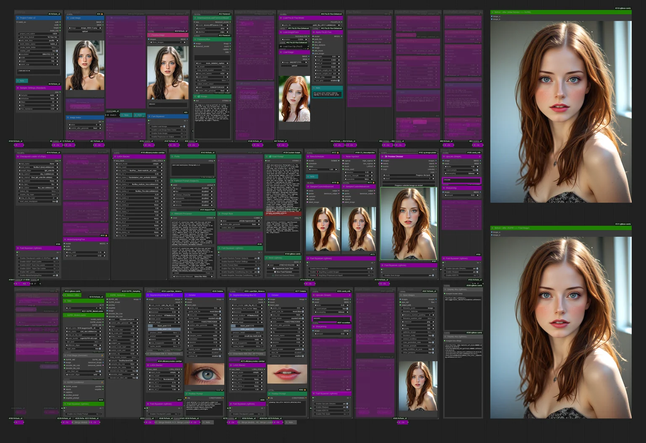Decrease base_shift in ModelSamplingFlux with left arrow
This screenshot has width=646, height=443.
(67, 256)
